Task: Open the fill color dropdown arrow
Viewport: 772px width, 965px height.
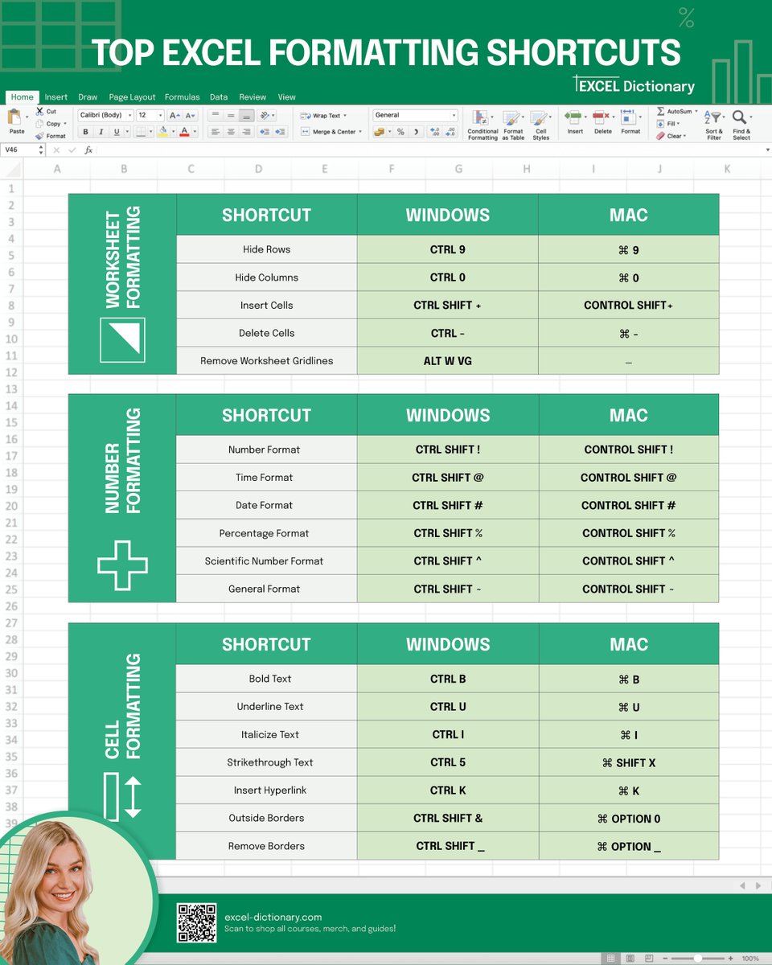Action: pos(173,132)
